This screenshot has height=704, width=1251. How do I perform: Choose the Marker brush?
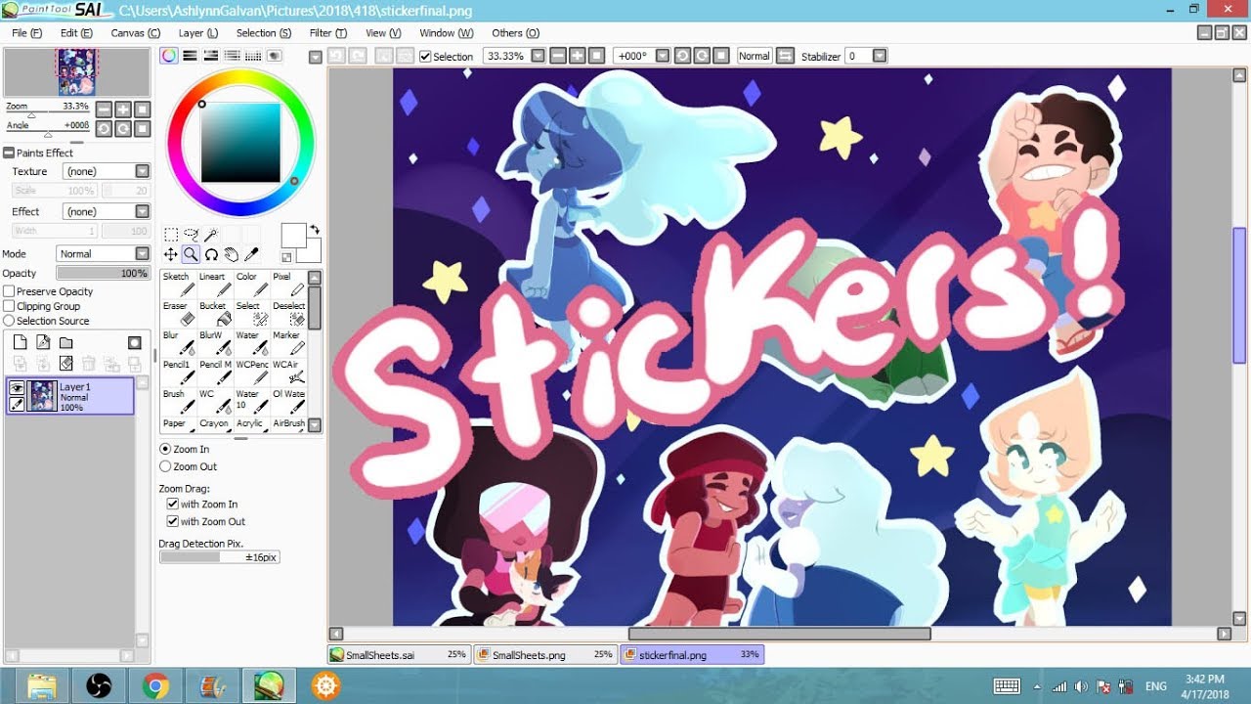coord(288,342)
